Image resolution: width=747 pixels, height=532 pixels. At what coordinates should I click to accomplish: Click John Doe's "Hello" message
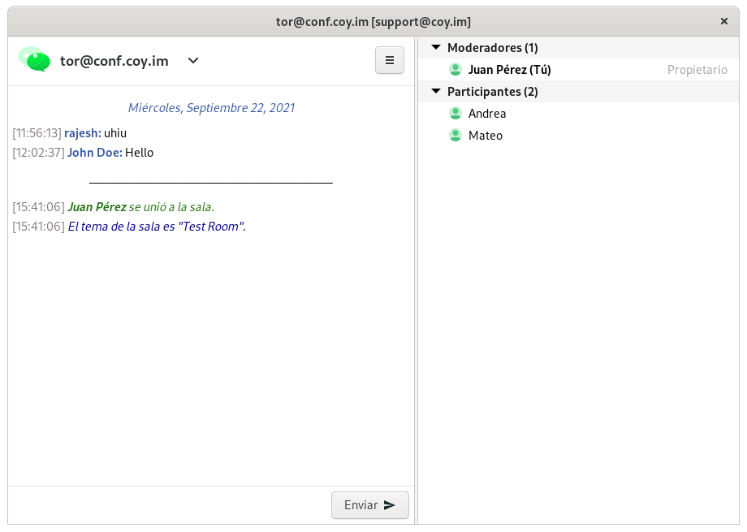[x=139, y=153]
